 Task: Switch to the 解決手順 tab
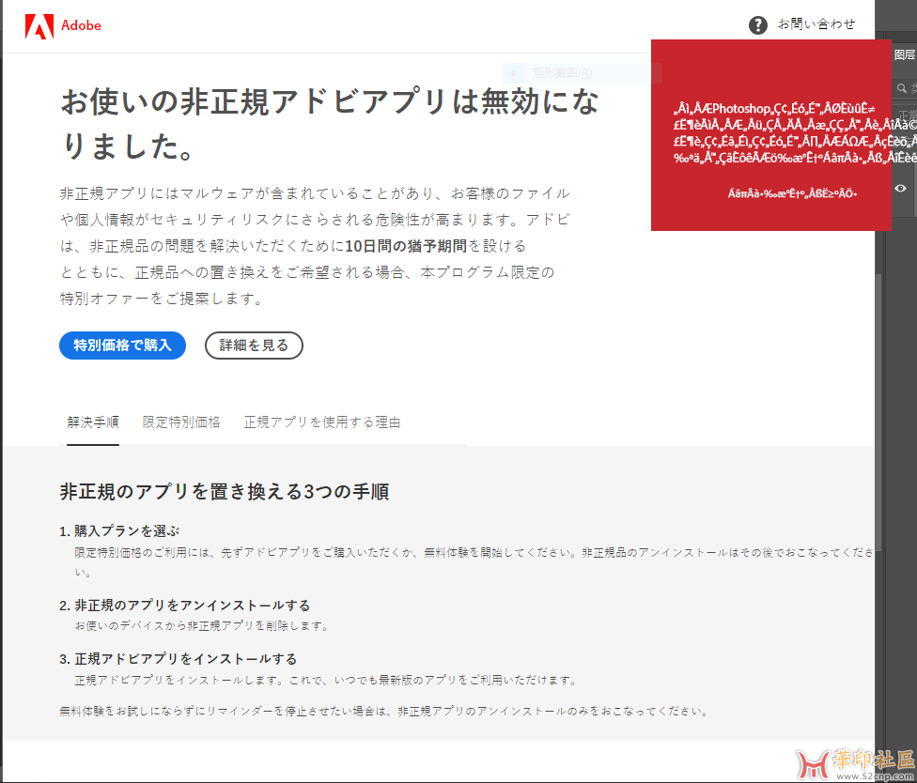(x=93, y=422)
